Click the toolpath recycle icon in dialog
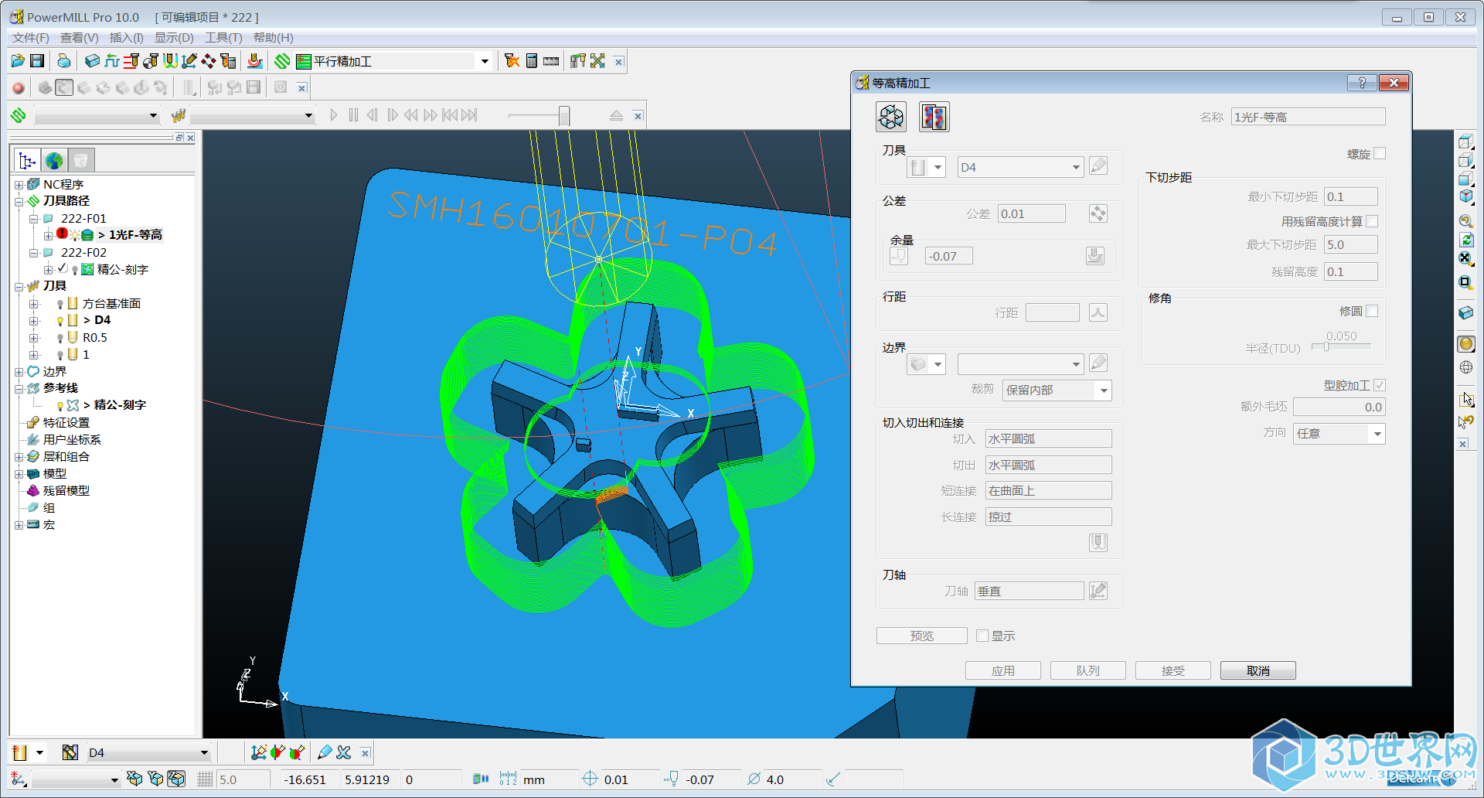1484x798 pixels. click(891, 117)
